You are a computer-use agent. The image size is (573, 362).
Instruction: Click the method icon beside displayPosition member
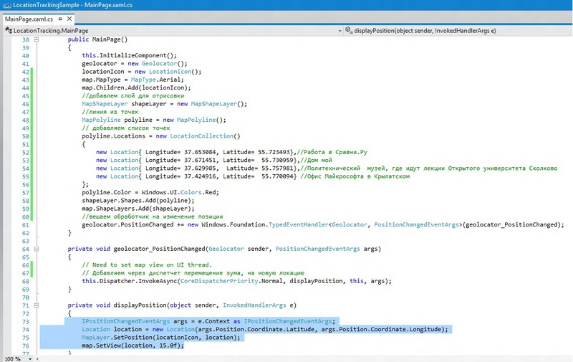[x=349, y=30]
